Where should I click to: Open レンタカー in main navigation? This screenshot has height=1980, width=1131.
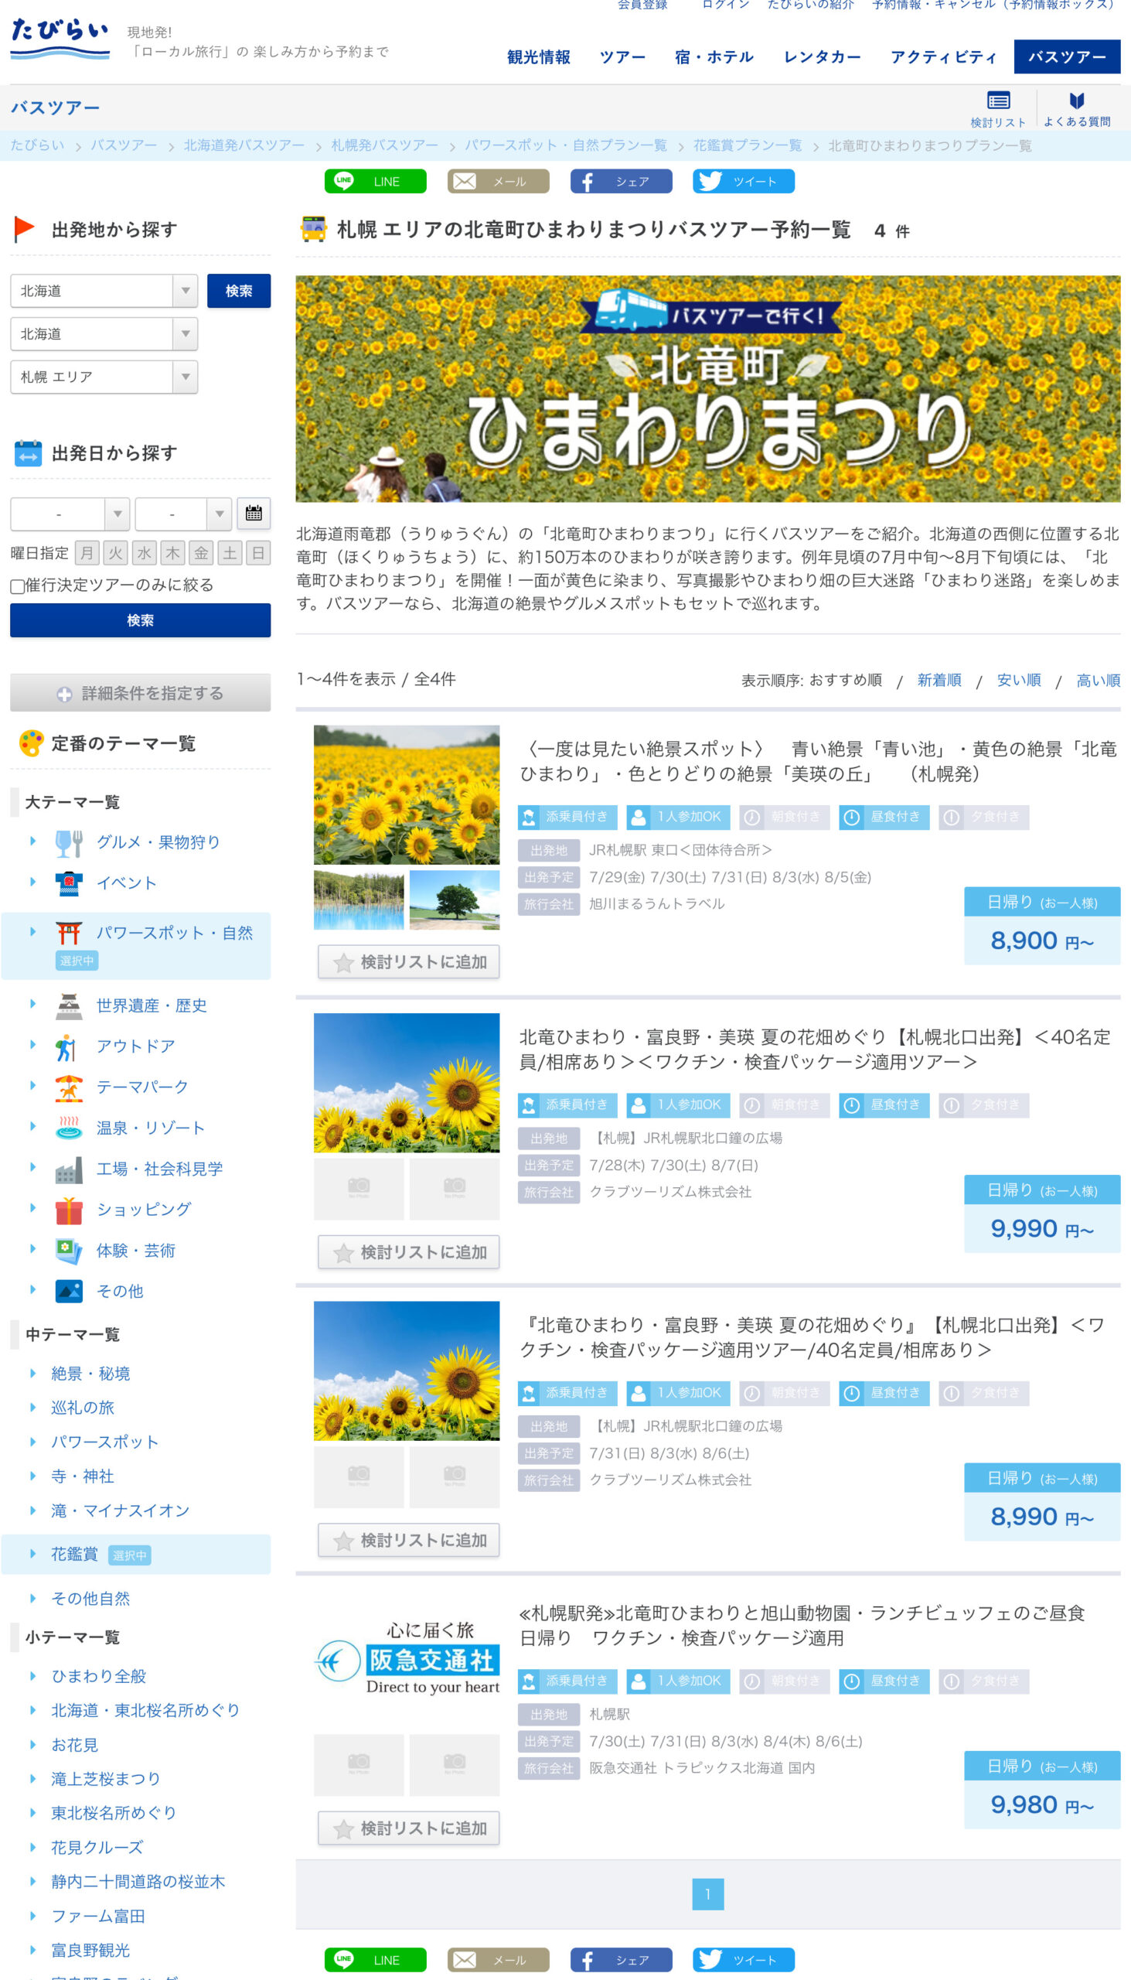point(822,56)
